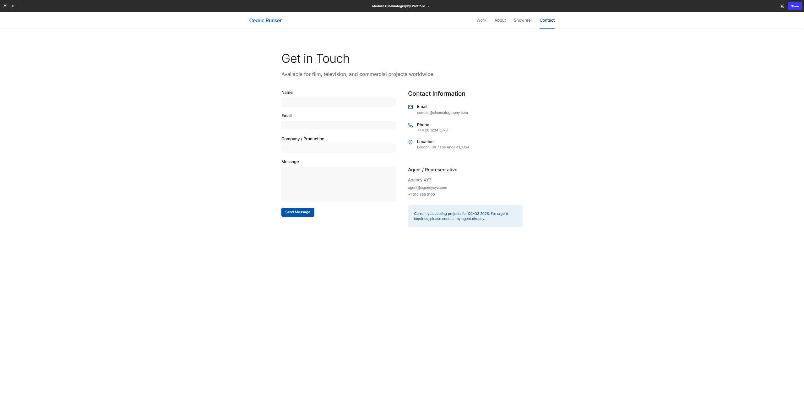804x410 pixels.
Task: Click the edit-in-Figma icon near Share
Action: point(782,6)
